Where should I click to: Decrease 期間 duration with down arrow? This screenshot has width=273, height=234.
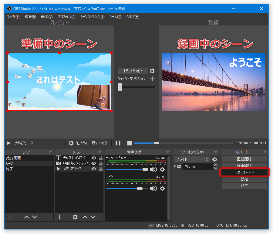point(216,168)
